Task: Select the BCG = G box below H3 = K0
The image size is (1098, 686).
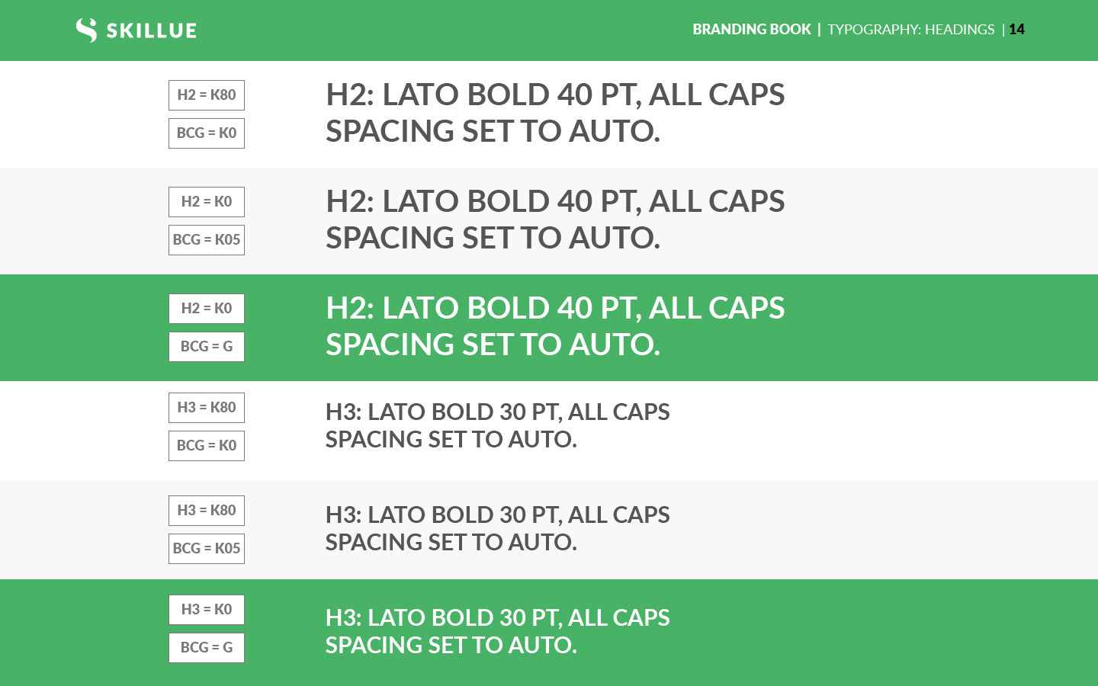Action: (207, 648)
